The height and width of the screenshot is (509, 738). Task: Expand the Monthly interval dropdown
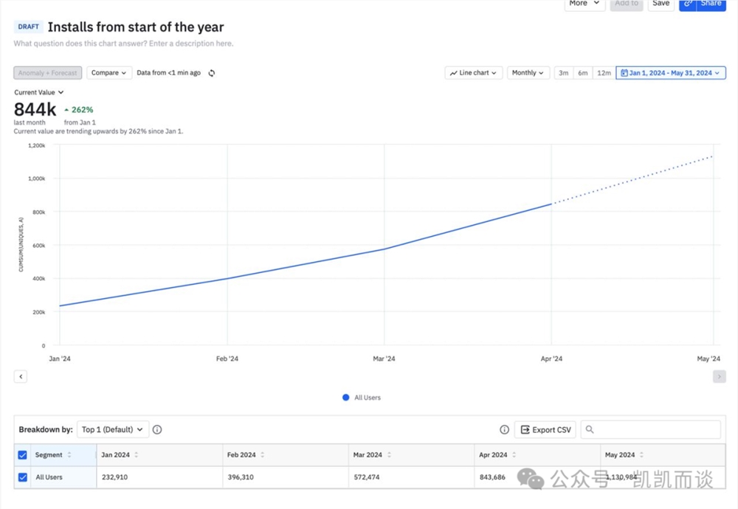pyautogui.click(x=528, y=73)
